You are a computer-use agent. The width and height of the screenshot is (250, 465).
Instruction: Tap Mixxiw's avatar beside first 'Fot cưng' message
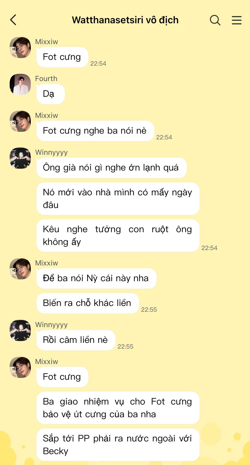tap(20, 47)
